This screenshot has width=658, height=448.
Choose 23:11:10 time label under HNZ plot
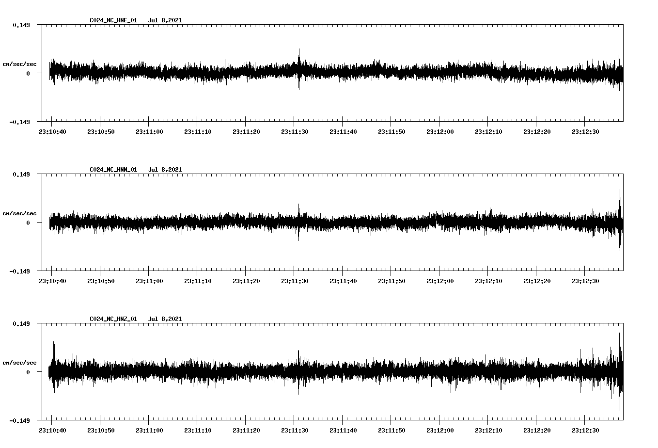[x=198, y=431]
